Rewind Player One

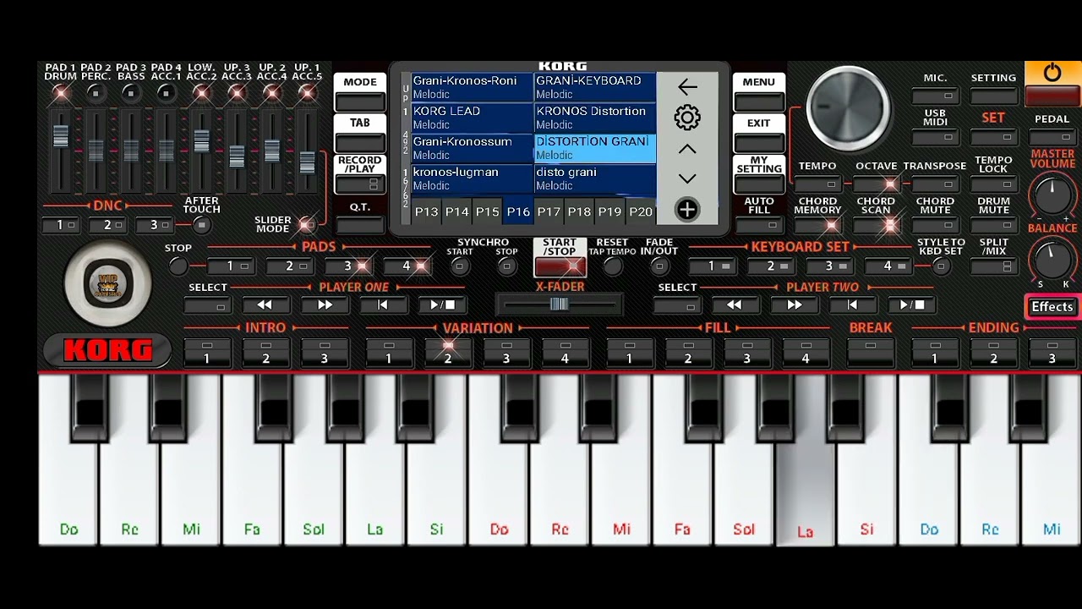tap(265, 305)
